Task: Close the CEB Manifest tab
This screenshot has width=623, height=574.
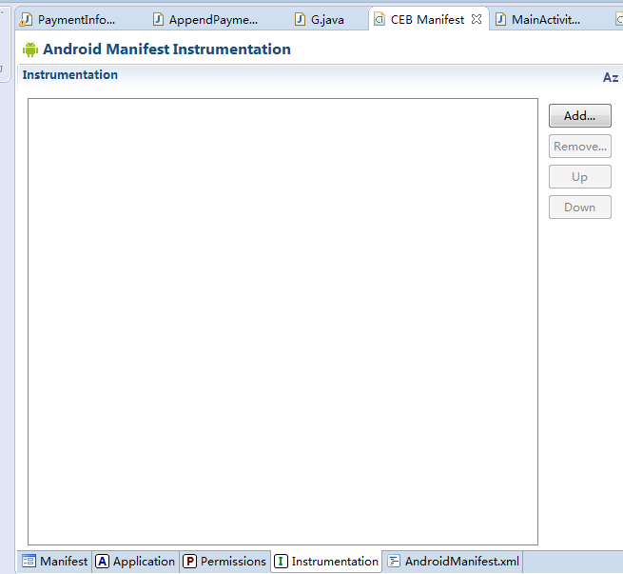Action: point(477,19)
